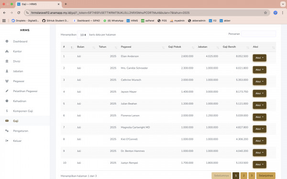Image resolution: width=287 pixels, height=179 pixels.
Task: Open Aksi dropdown for Mrs. Camille Schroeder
Action: 260,70
